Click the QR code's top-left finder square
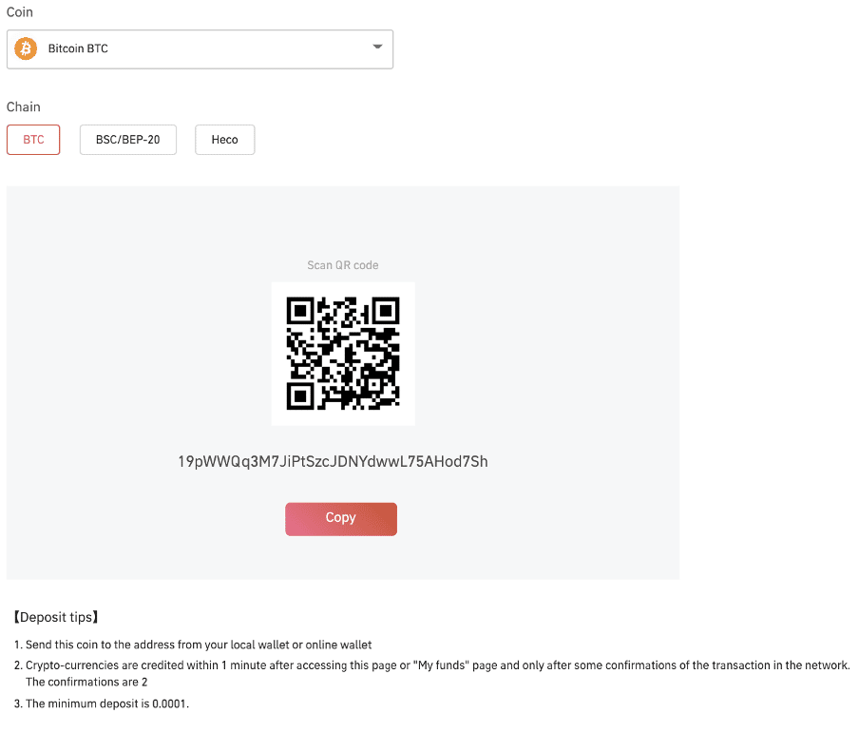The height and width of the screenshot is (732, 859). coord(300,311)
